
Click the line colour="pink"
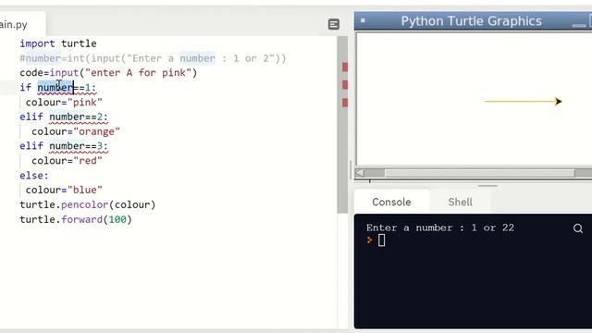click(x=64, y=103)
